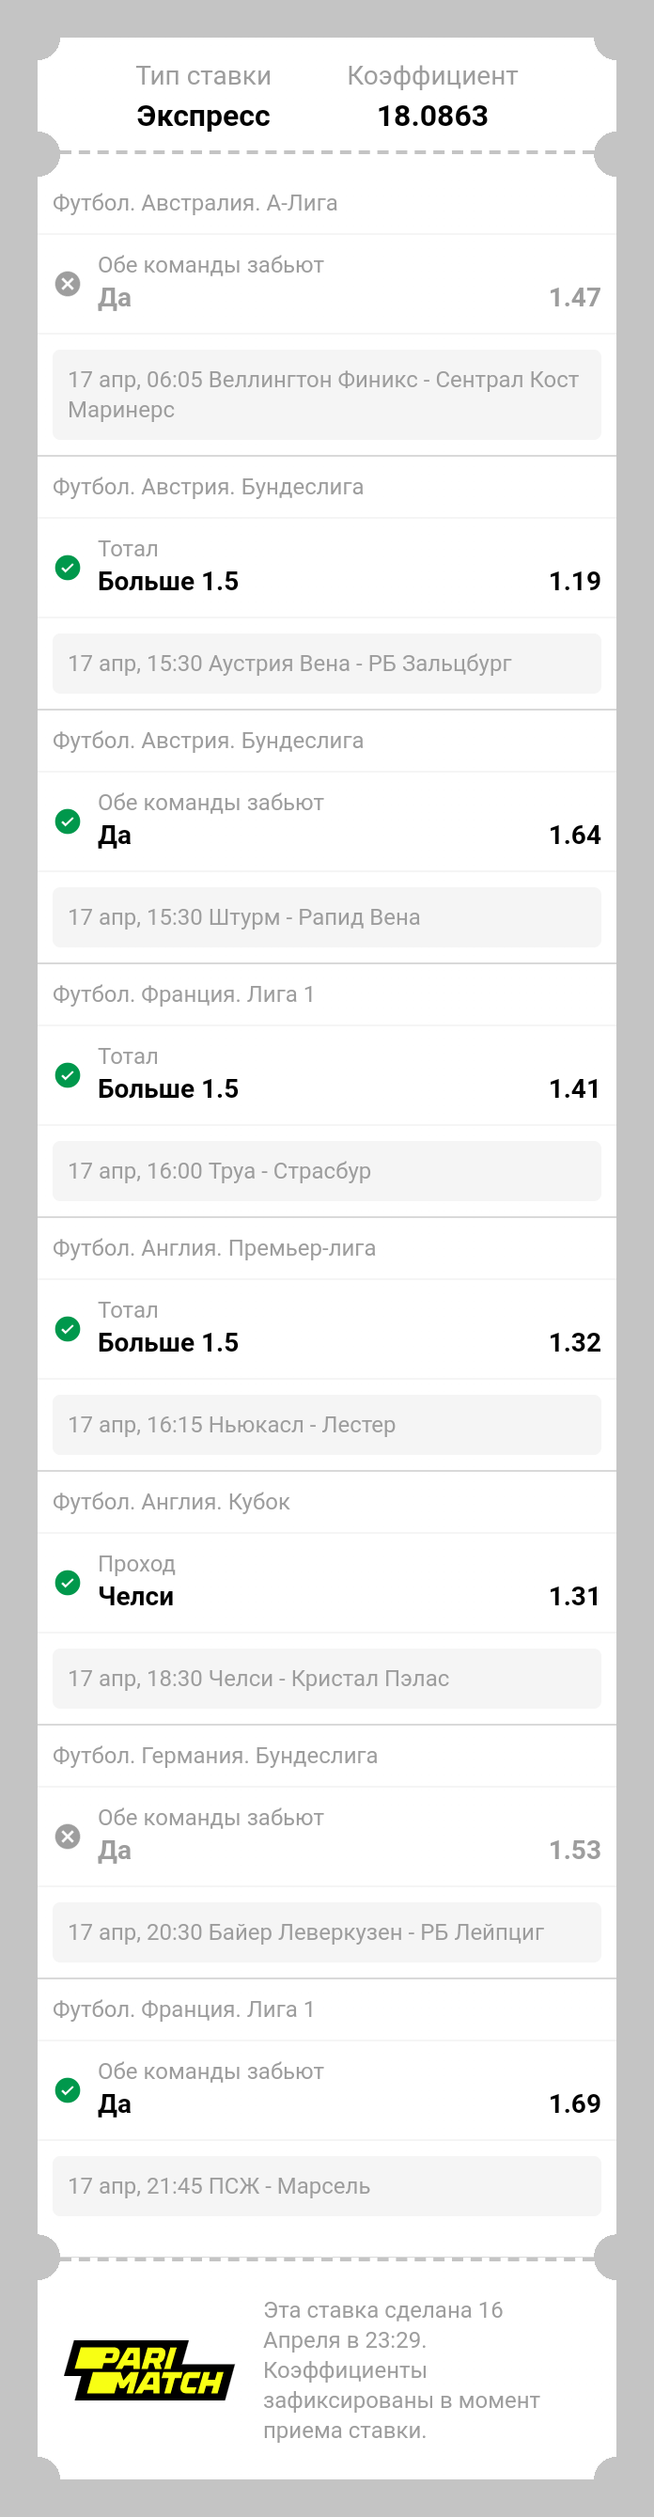Open the Аустрия Вена - РБ Зальцбург match
The height and width of the screenshot is (2517, 654).
326,664
